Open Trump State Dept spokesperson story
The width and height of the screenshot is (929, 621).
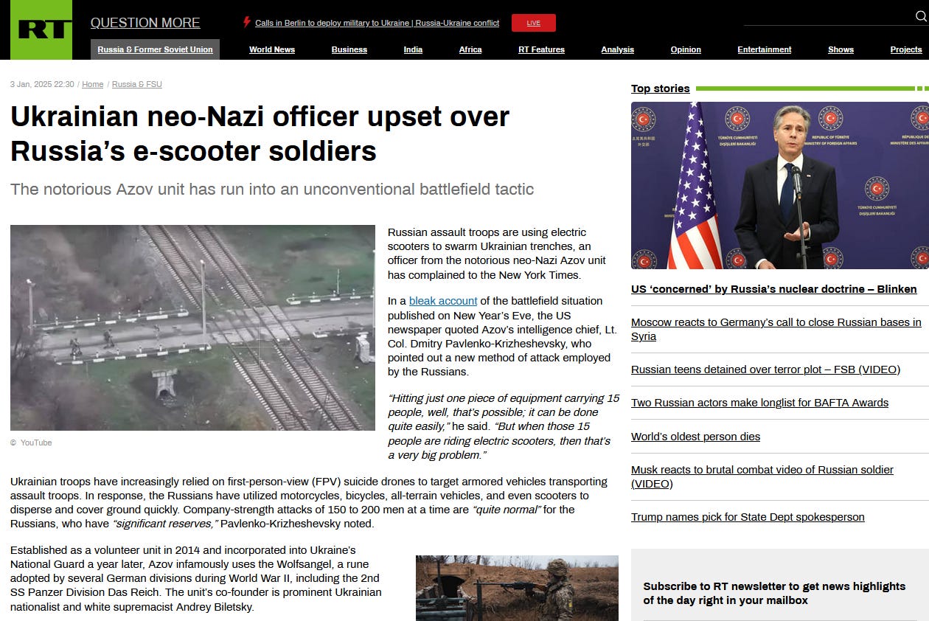tap(748, 517)
